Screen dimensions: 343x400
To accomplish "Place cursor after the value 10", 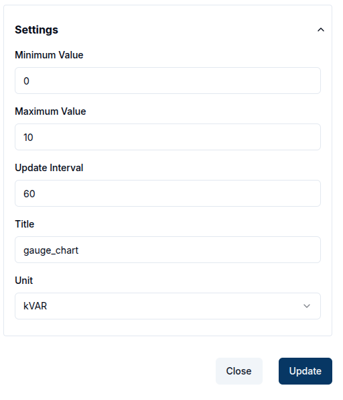I will (33, 138).
